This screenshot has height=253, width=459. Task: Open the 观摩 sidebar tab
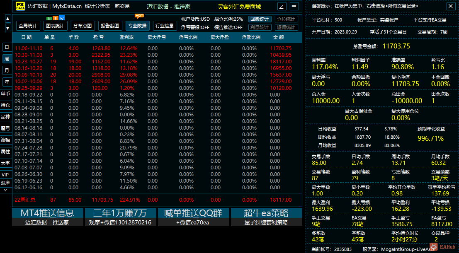click(5, 183)
